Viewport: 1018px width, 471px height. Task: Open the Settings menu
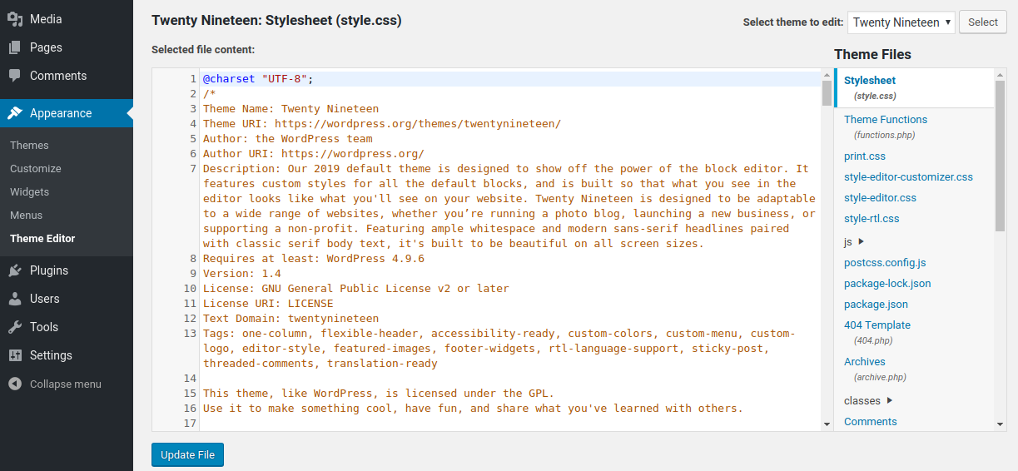coord(67,355)
